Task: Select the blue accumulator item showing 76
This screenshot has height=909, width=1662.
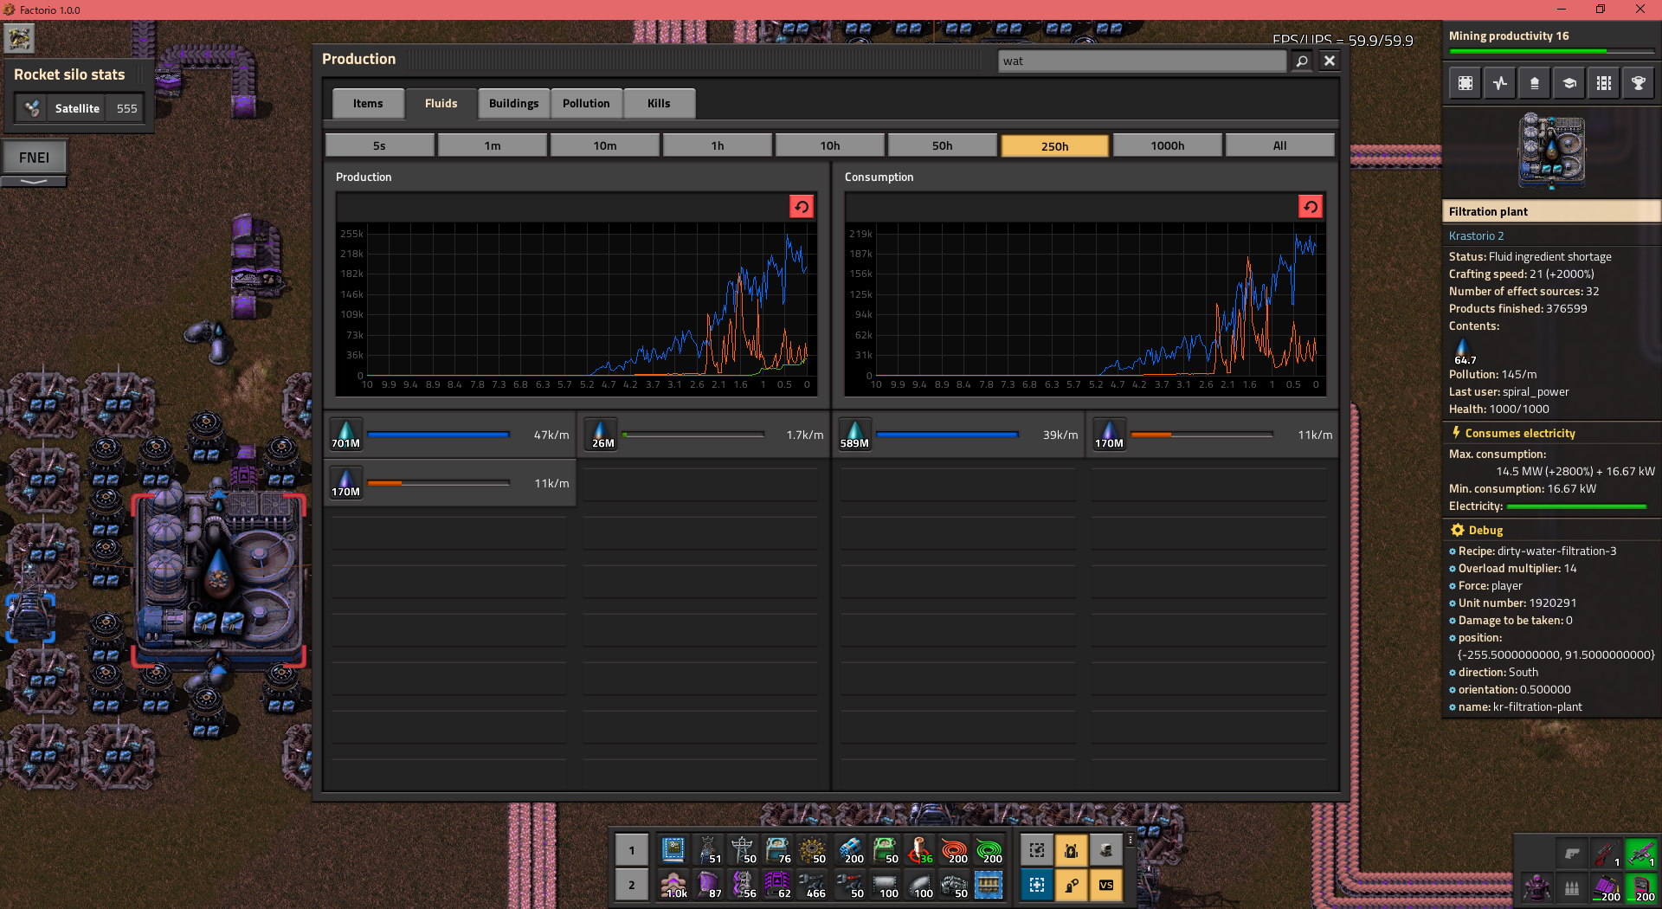Action: (x=776, y=850)
